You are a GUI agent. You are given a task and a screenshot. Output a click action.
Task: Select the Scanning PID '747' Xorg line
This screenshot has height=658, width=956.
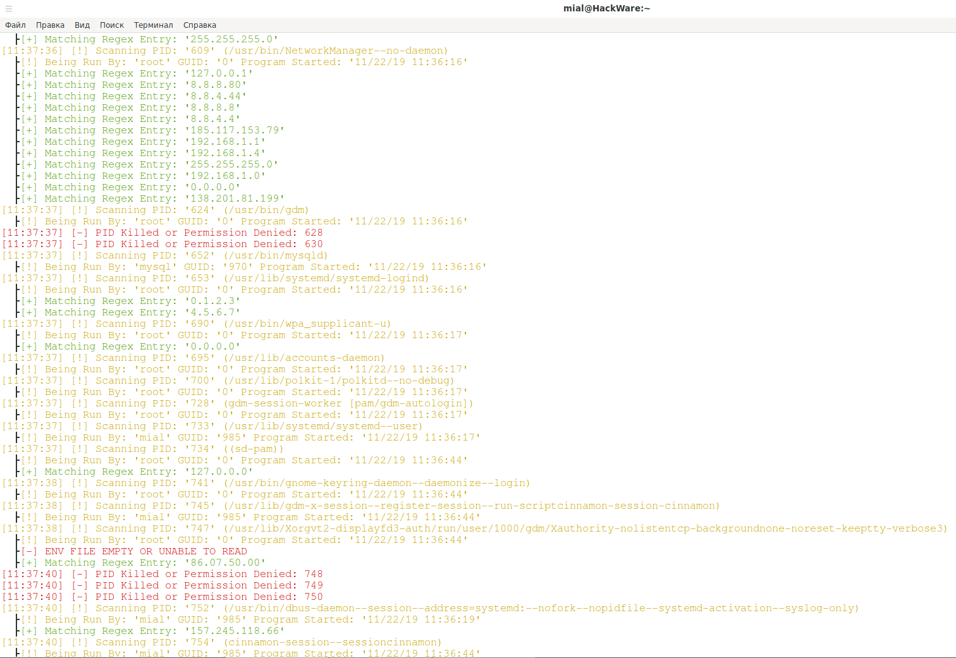[475, 528]
